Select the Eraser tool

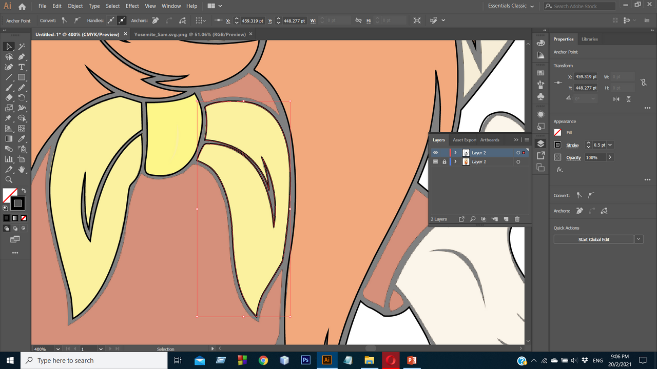(x=9, y=98)
